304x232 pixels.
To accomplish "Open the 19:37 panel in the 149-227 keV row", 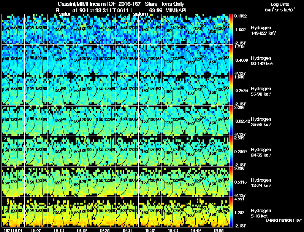I will point(150,29).
